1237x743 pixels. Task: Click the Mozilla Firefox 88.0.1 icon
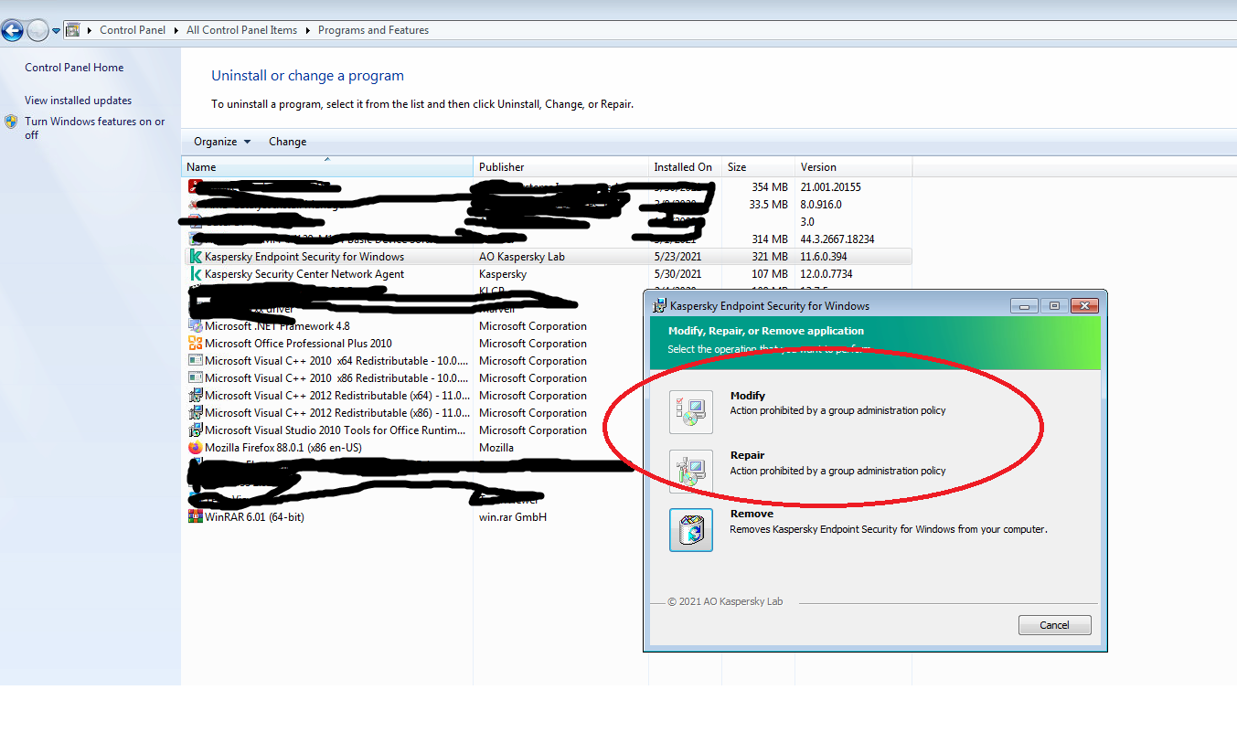196,448
